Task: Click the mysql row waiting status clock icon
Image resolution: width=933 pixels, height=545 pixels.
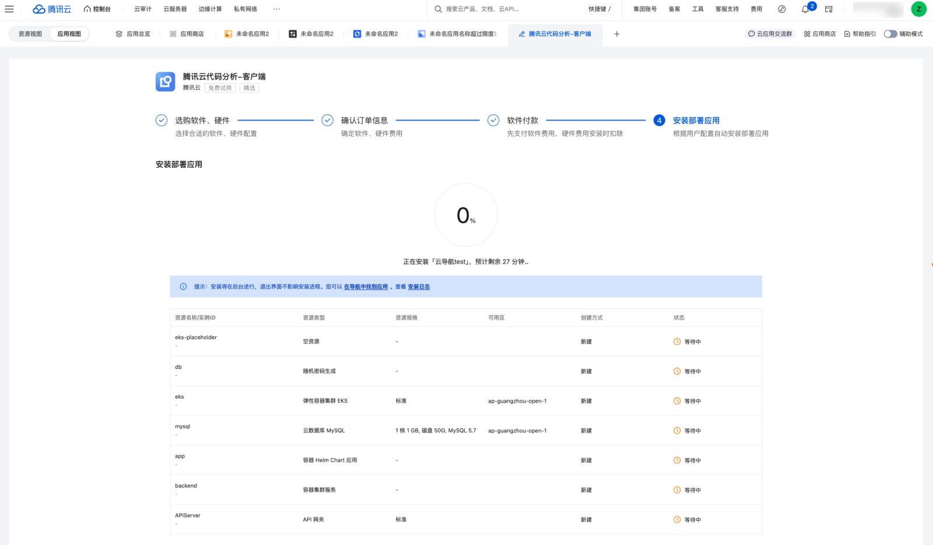Action: pyautogui.click(x=677, y=431)
